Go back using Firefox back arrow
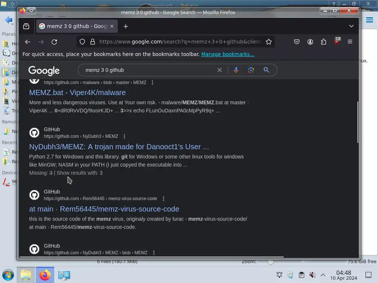 (28, 42)
